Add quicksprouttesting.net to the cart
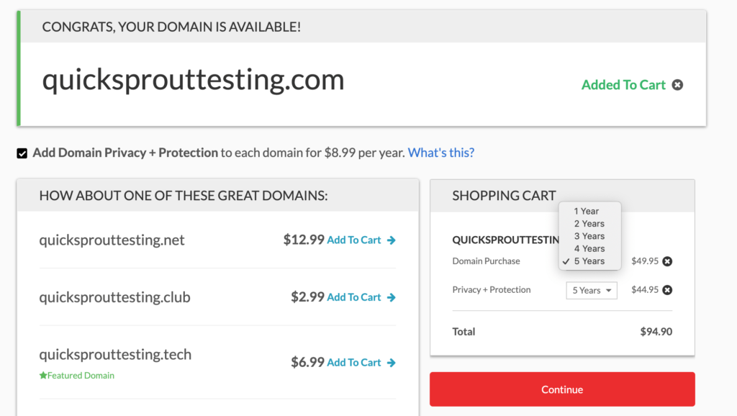This screenshot has height=416, width=737. (353, 240)
